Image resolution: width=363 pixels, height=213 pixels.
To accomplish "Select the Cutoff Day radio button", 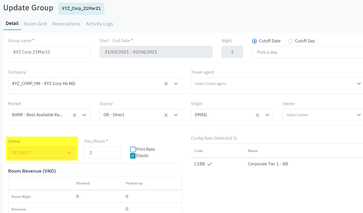I will (x=290, y=41).
